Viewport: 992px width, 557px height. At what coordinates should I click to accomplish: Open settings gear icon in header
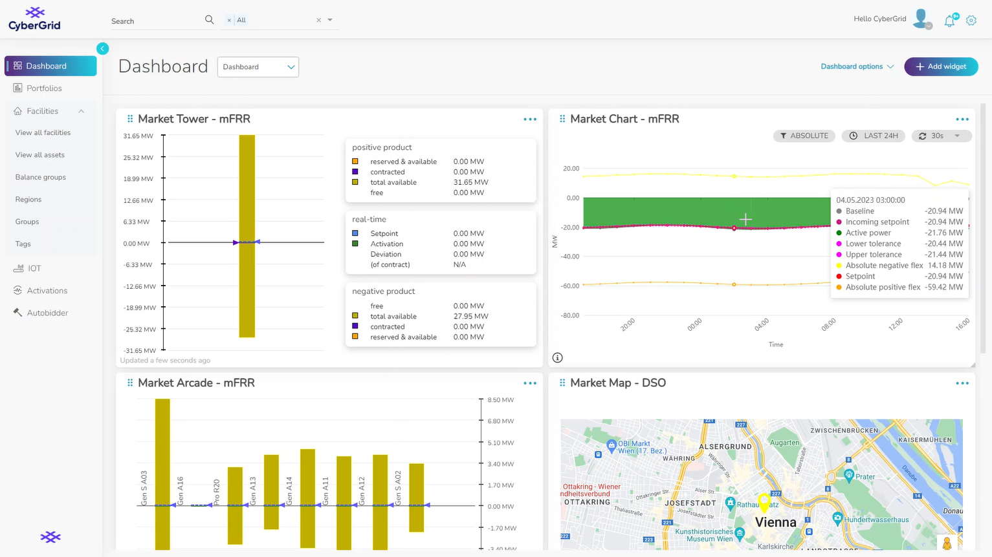971,21
